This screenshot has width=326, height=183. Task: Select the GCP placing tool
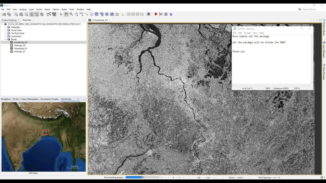pos(81,14)
